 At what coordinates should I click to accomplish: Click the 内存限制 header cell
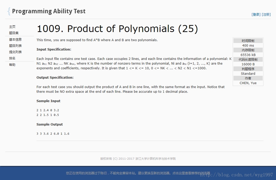pyautogui.click(x=248, y=50)
